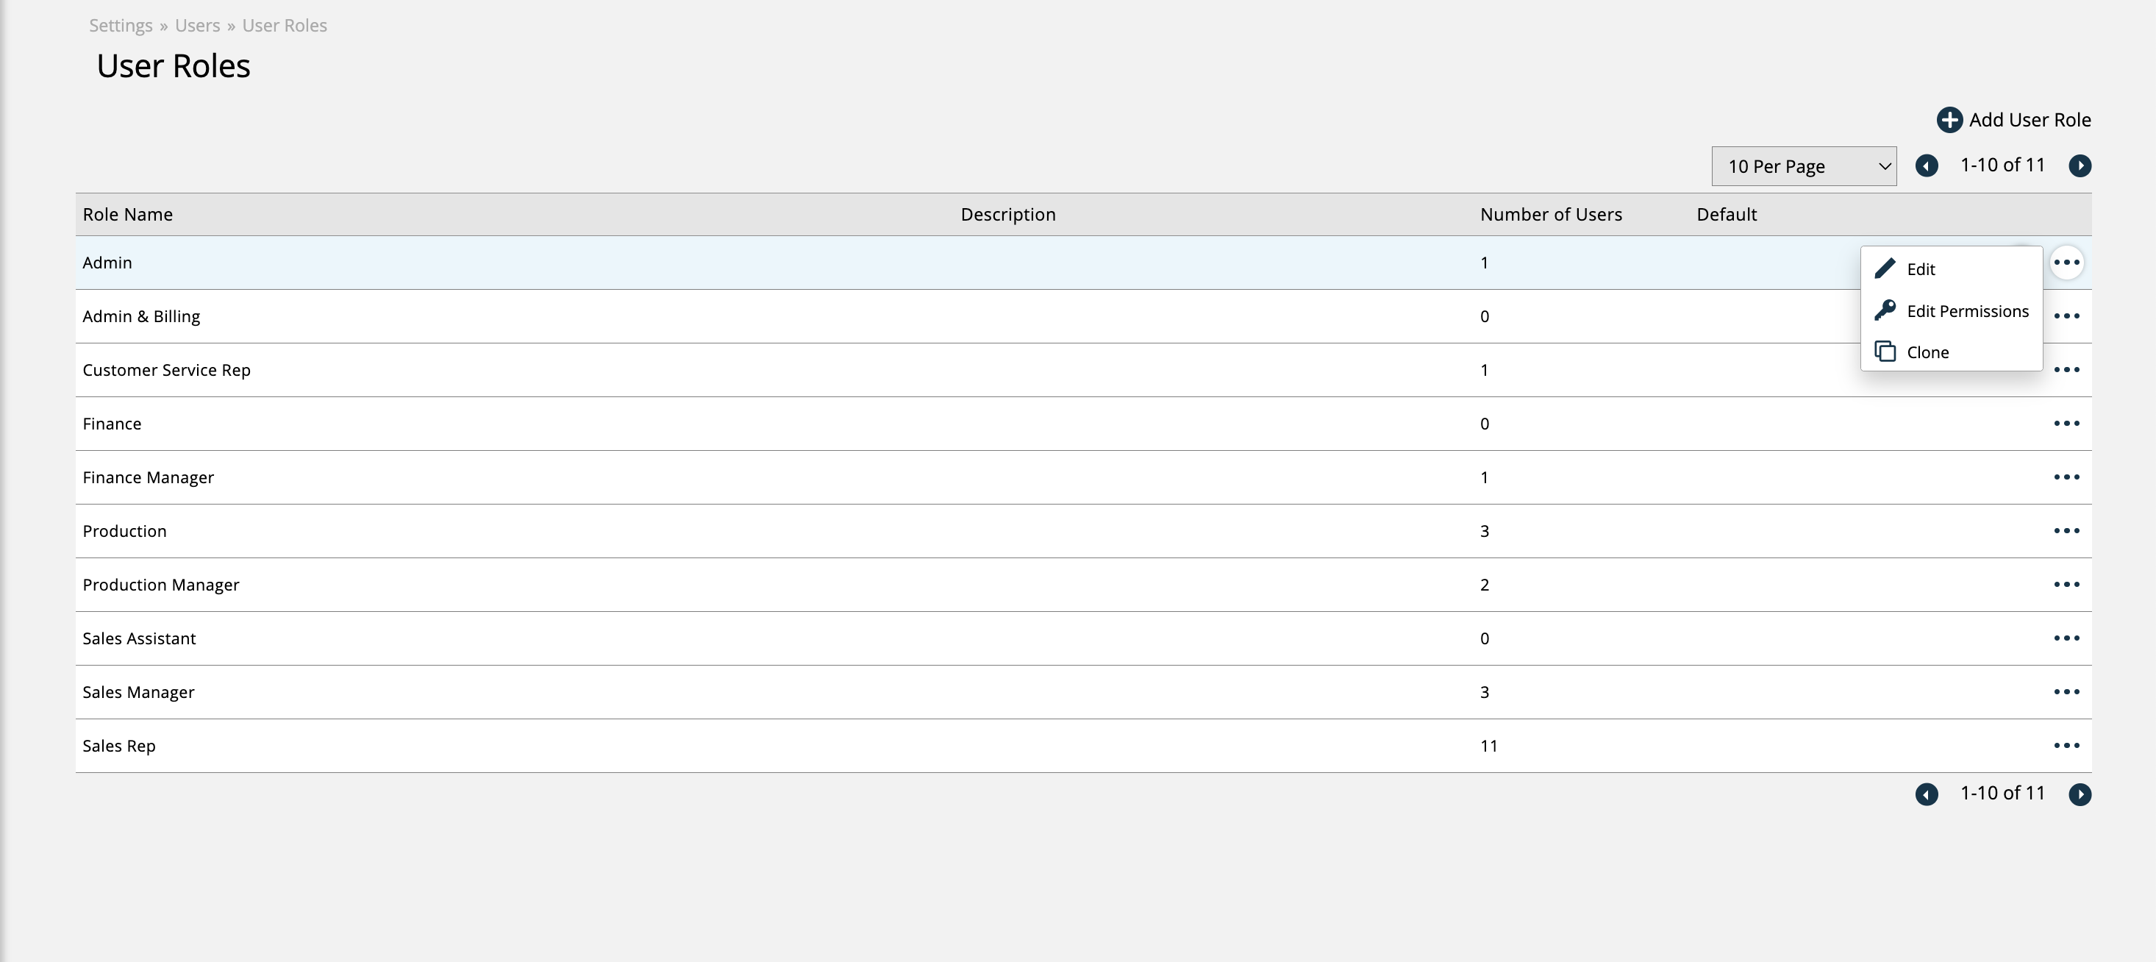Click the Customer Service Rep row
Viewport: 2156px width, 962px height.
click(x=167, y=370)
